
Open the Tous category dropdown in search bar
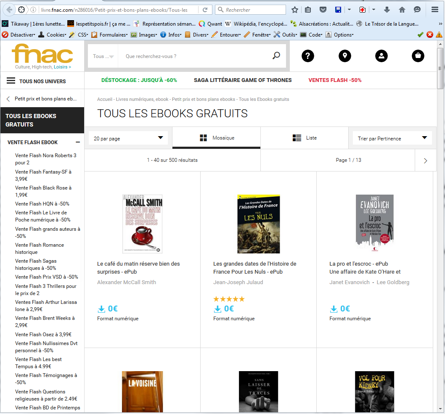[103, 56]
